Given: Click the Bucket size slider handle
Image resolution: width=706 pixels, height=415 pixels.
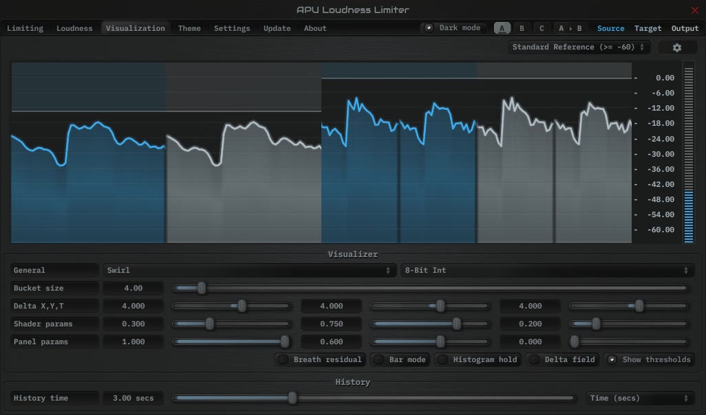Looking at the screenshot, I should click(202, 288).
